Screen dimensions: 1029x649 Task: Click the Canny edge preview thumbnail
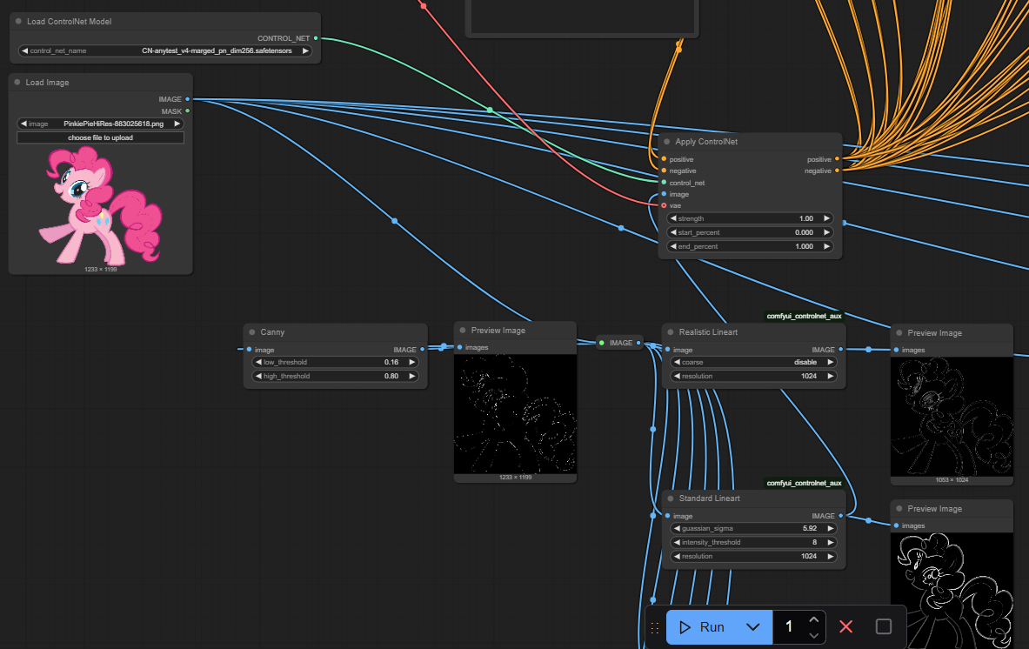point(515,414)
